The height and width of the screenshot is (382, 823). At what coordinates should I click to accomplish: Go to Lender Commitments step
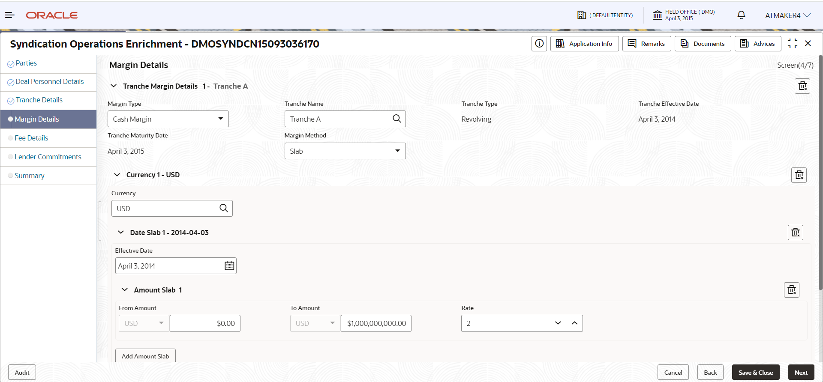(x=48, y=157)
